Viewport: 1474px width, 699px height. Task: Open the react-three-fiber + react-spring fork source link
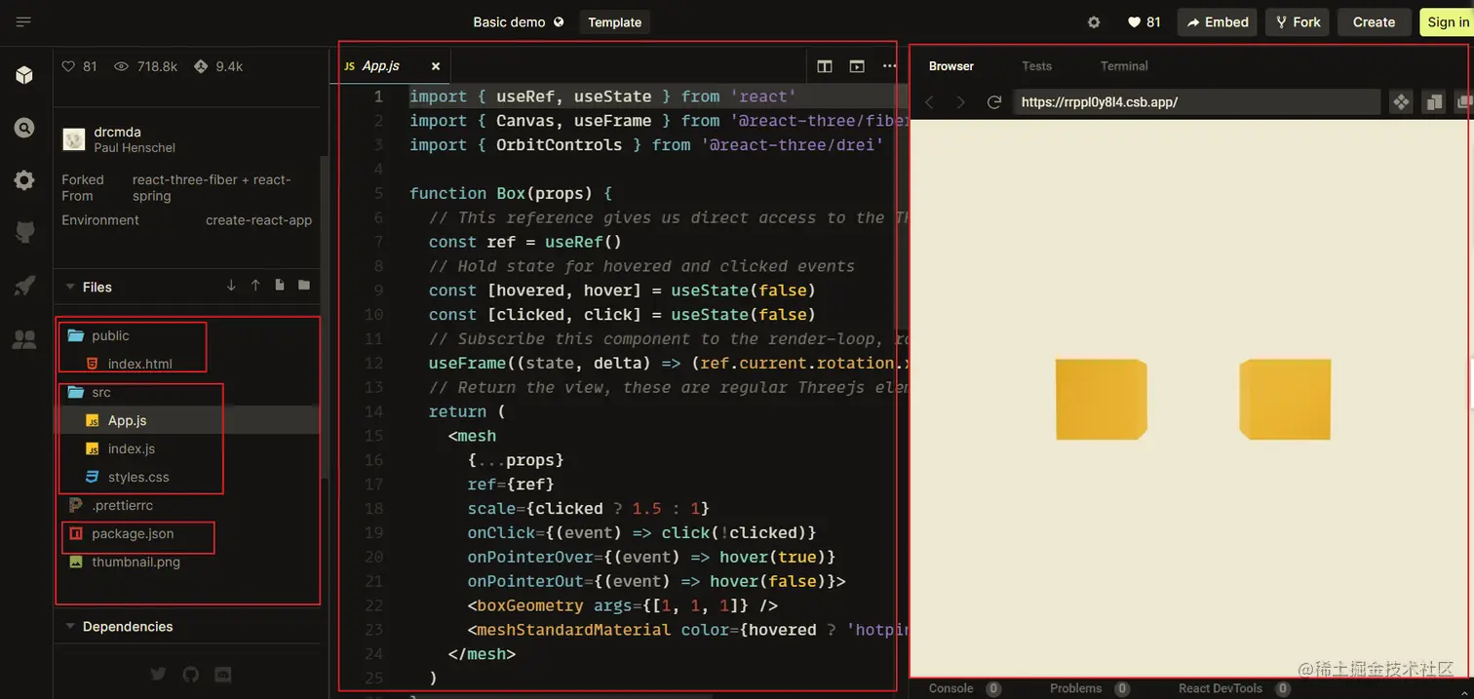(x=212, y=187)
